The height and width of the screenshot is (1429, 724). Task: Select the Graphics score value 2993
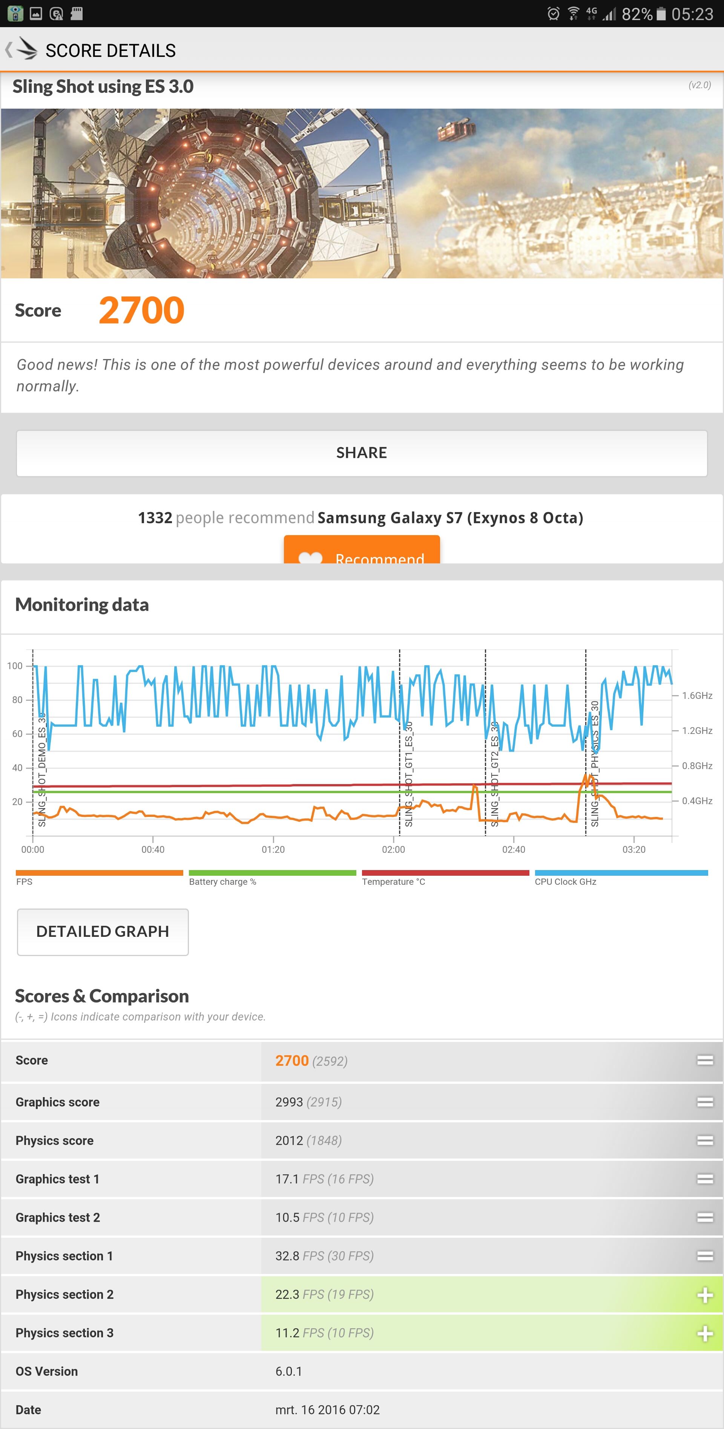289,1102
